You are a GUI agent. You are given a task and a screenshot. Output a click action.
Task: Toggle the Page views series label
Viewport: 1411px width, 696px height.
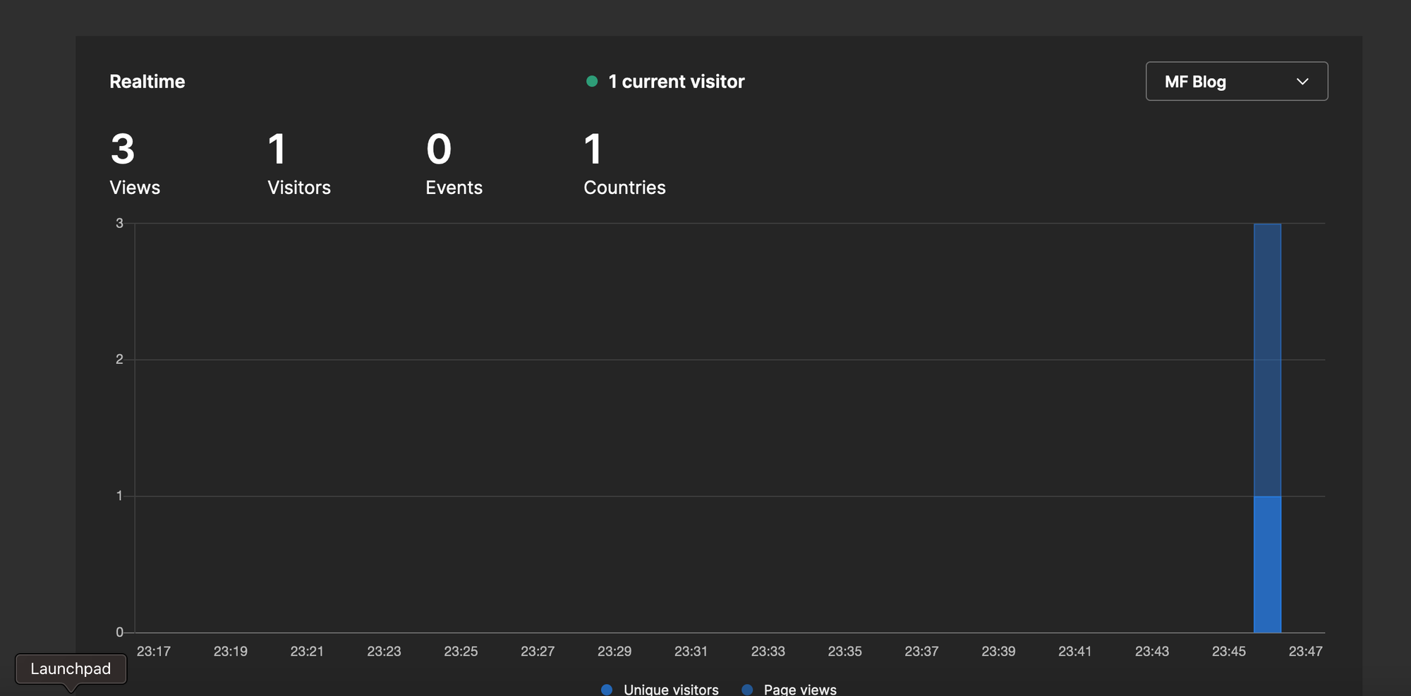[x=800, y=689]
